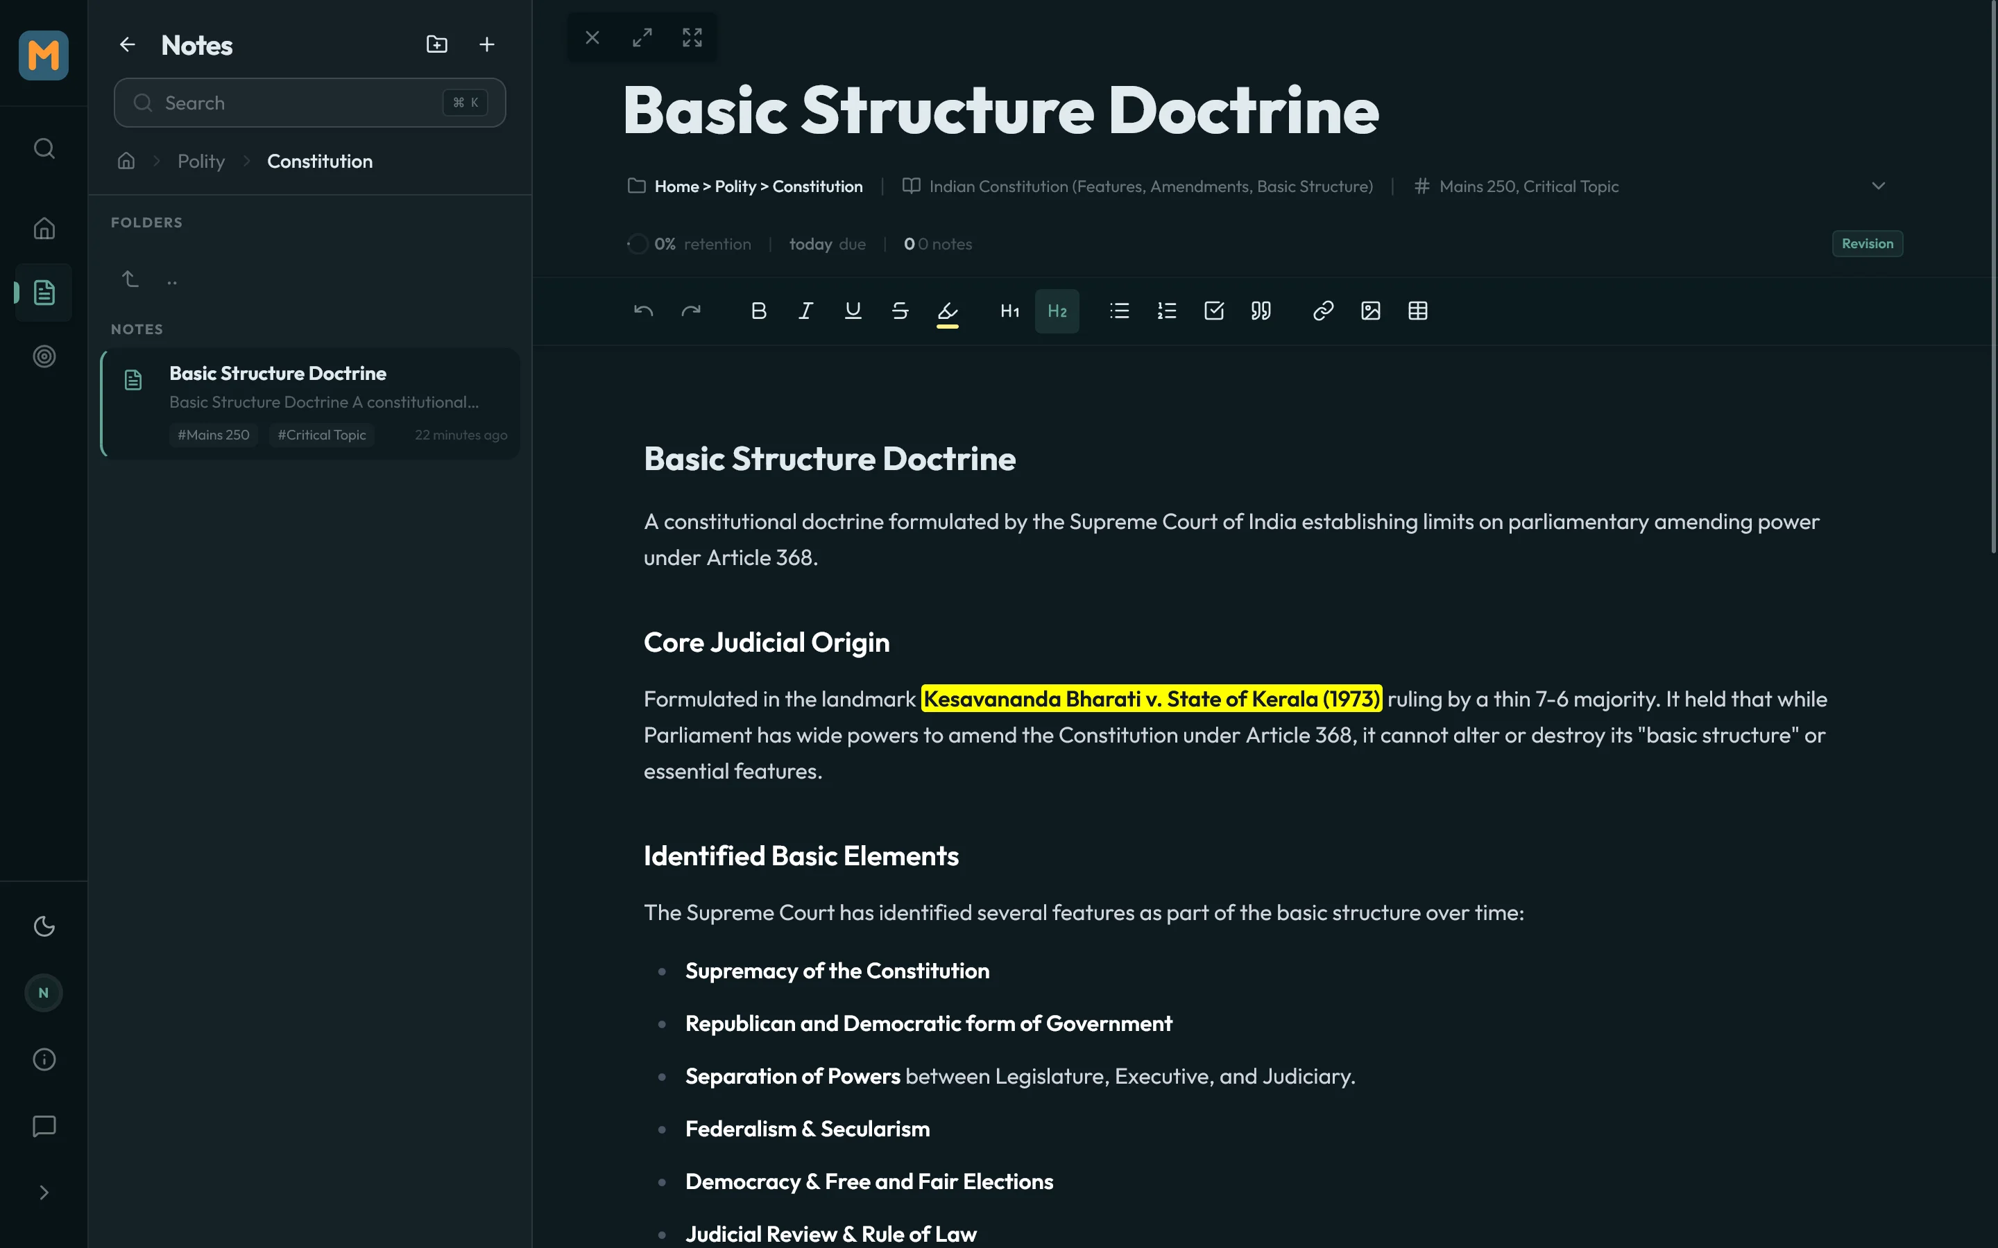Go back using the Notes arrow
This screenshot has width=1998, height=1248.
127,44
